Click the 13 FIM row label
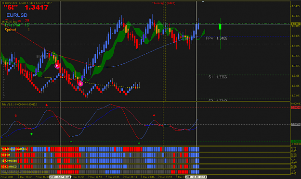301x179 pixels. click(x=6, y=155)
